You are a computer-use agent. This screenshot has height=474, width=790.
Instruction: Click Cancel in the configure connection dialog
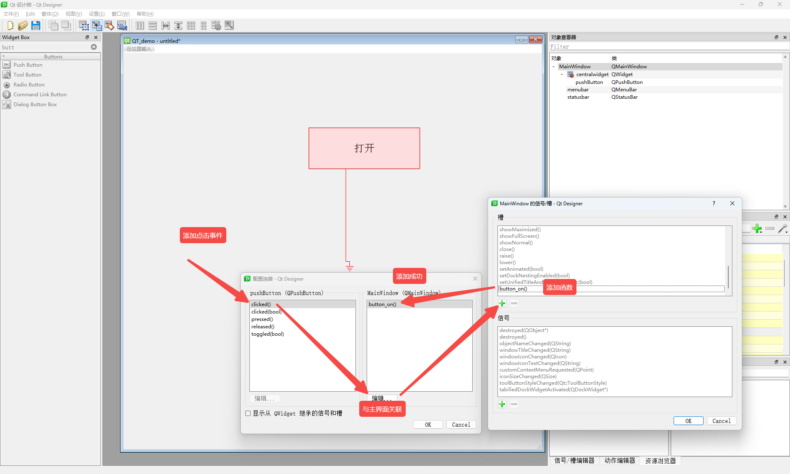(461, 425)
